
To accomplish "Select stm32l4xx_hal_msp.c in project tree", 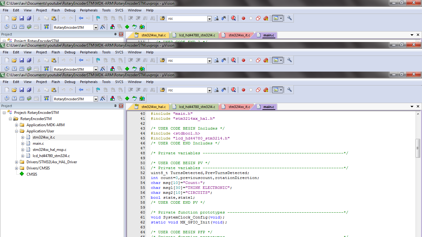I will pyautogui.click(x=49, y=150).
